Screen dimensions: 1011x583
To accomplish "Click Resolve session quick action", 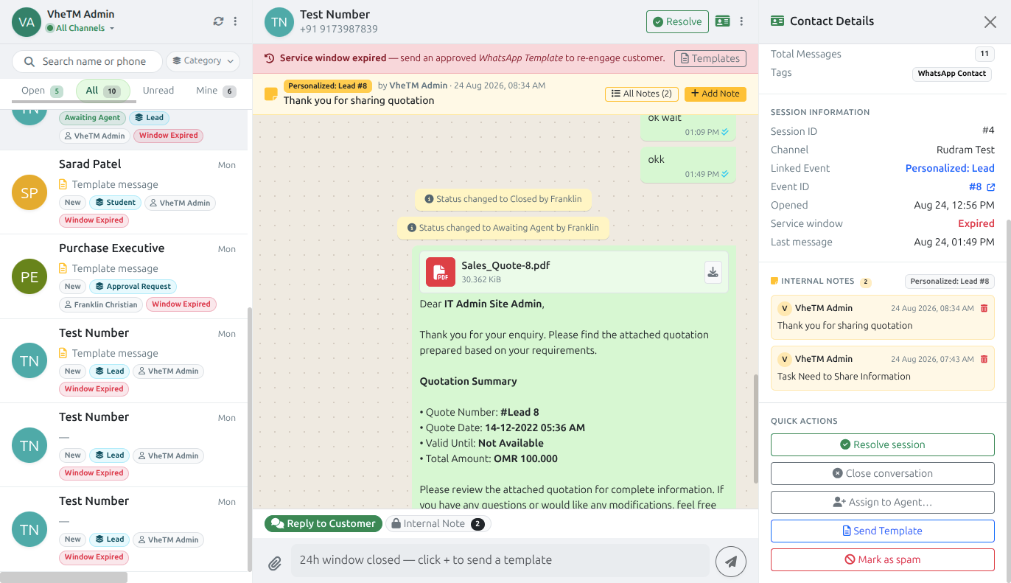I will [883, 444].
